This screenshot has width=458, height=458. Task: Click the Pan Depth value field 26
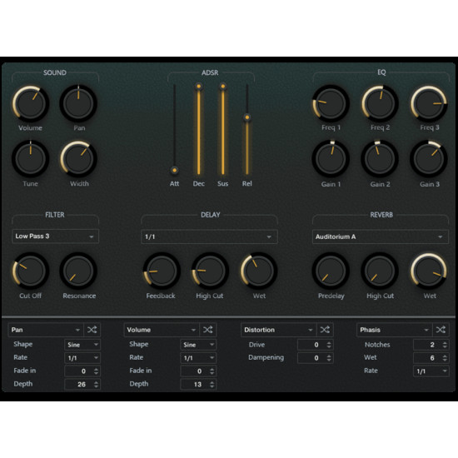click(82, 385)
